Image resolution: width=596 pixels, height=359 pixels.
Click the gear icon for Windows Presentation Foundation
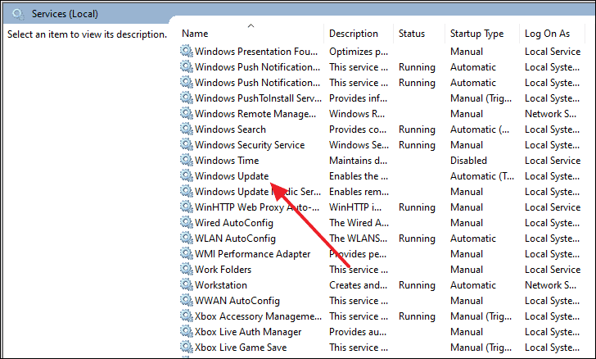(187, 51)
